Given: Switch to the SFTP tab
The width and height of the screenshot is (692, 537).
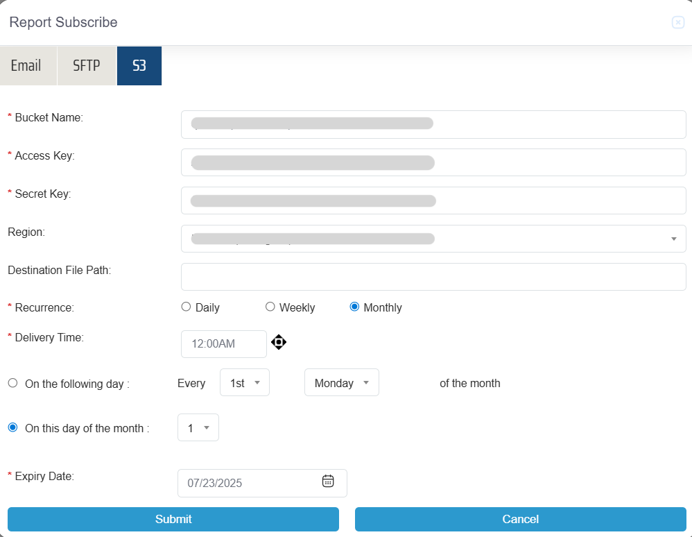Looking at the screenshot, I should click(87, 66).
